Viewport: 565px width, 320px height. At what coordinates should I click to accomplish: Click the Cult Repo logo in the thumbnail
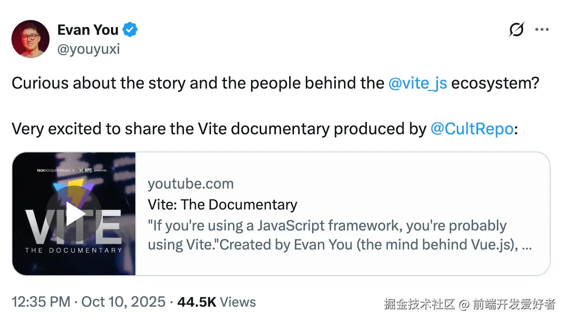[84, 170]
